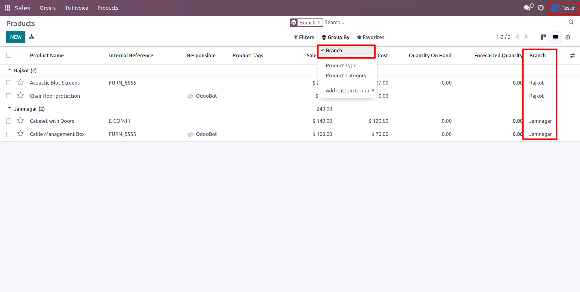Image resolution: width=580 pixels, height=292 pixels.
Task: Sort by Internal Reference column header
Action: coord(131,55)
